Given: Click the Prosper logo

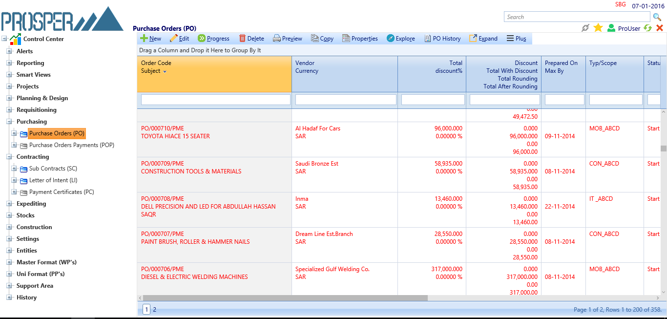Looking at the screenshot, I should (x=62, y=19).
